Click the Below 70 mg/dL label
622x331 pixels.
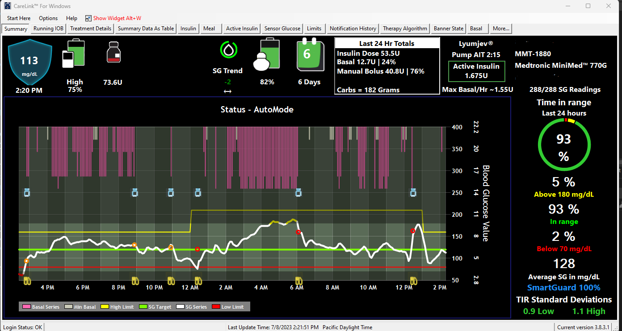click(x=564, y=249)
